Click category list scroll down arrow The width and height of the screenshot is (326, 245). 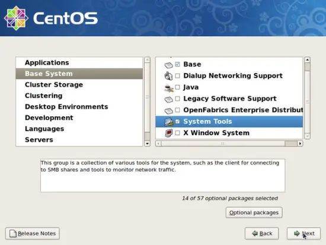point(147,144)
